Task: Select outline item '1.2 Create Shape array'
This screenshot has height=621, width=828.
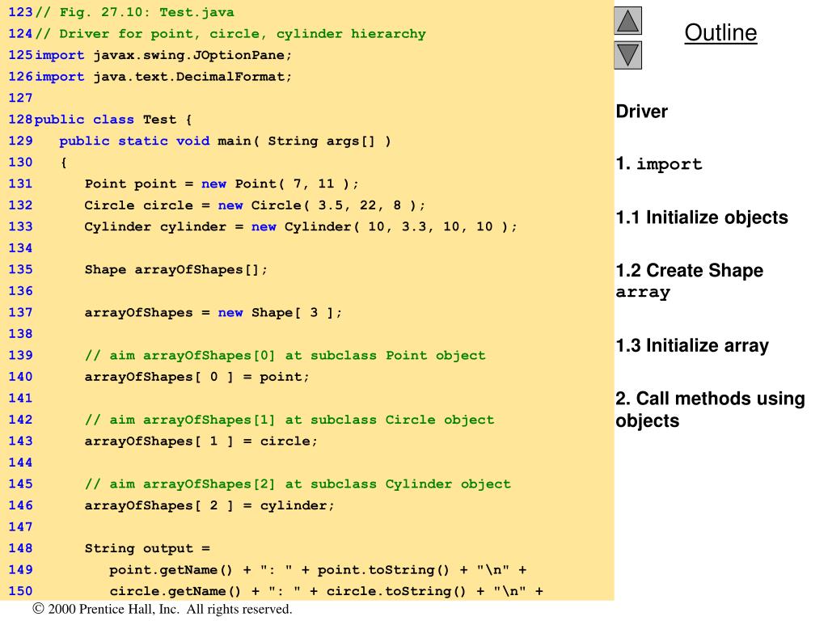Action: [690, 281]
